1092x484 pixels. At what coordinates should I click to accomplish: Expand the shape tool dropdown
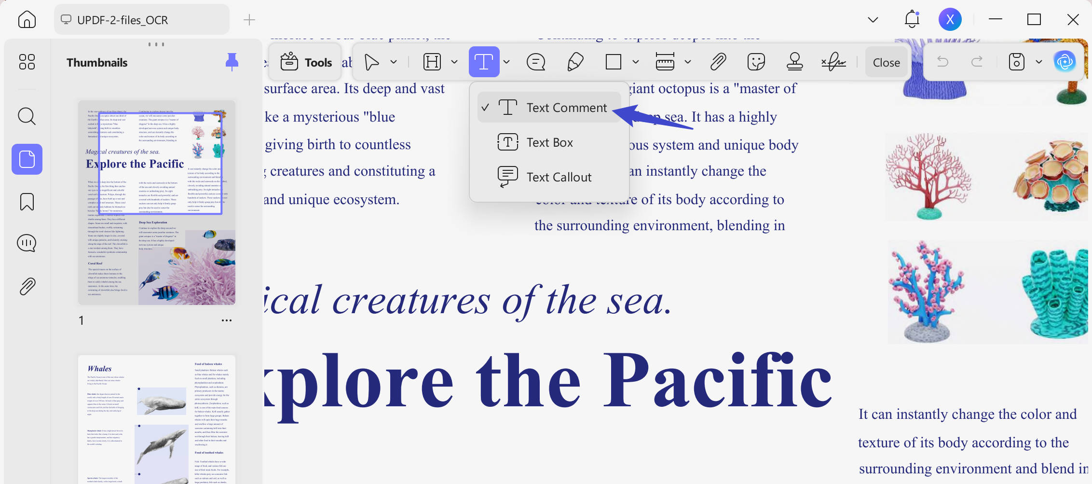click(x=636, y=62)
